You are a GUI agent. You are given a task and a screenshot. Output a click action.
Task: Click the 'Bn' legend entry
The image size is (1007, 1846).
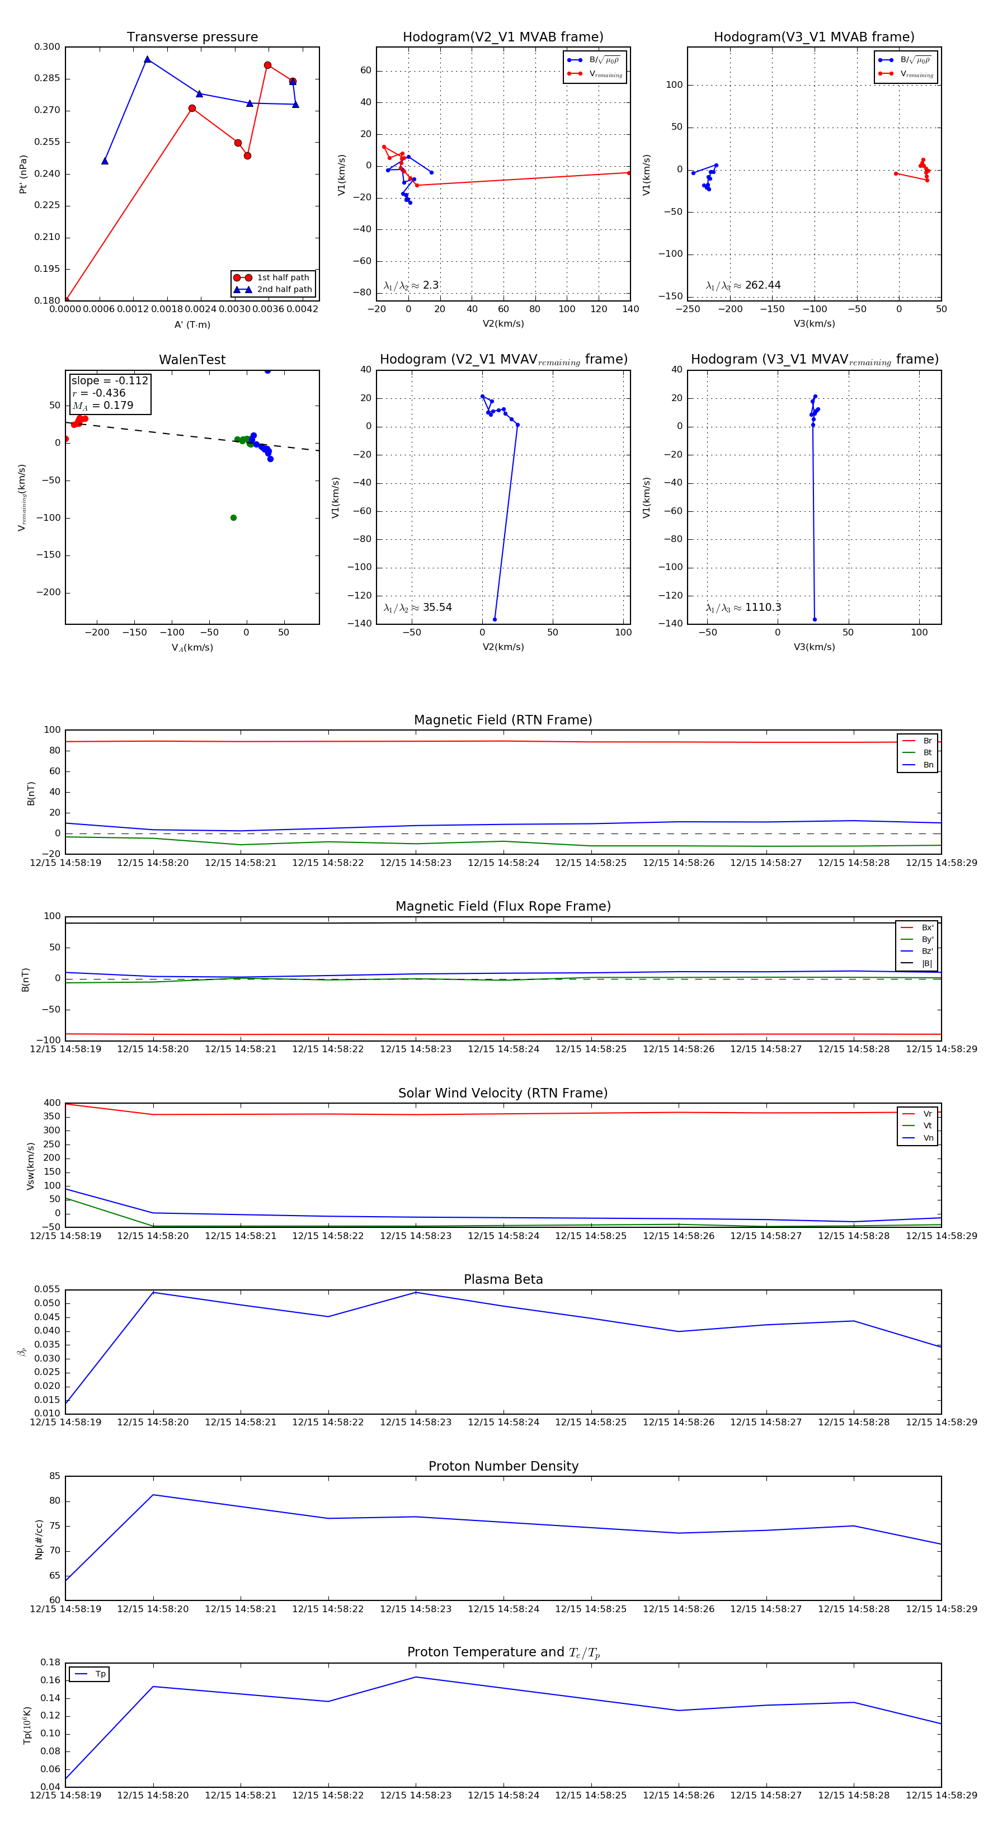point(917,765)
